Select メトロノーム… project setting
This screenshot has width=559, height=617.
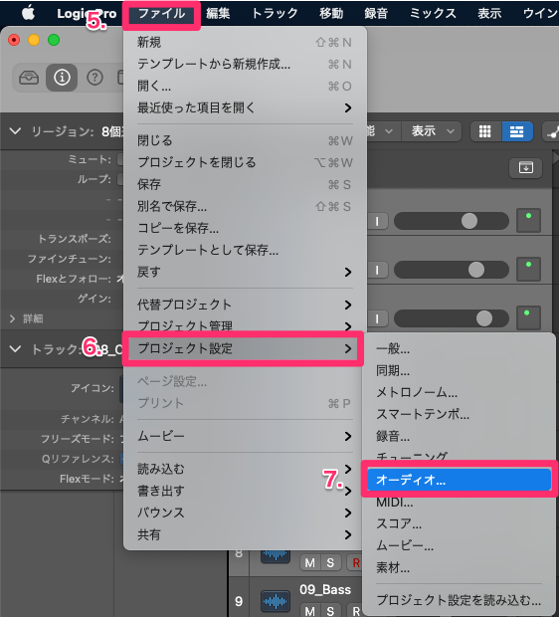[459, 392]
